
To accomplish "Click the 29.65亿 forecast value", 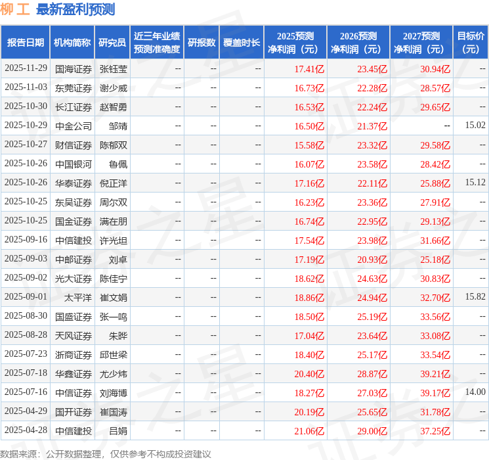I will [x=435, y=107].
